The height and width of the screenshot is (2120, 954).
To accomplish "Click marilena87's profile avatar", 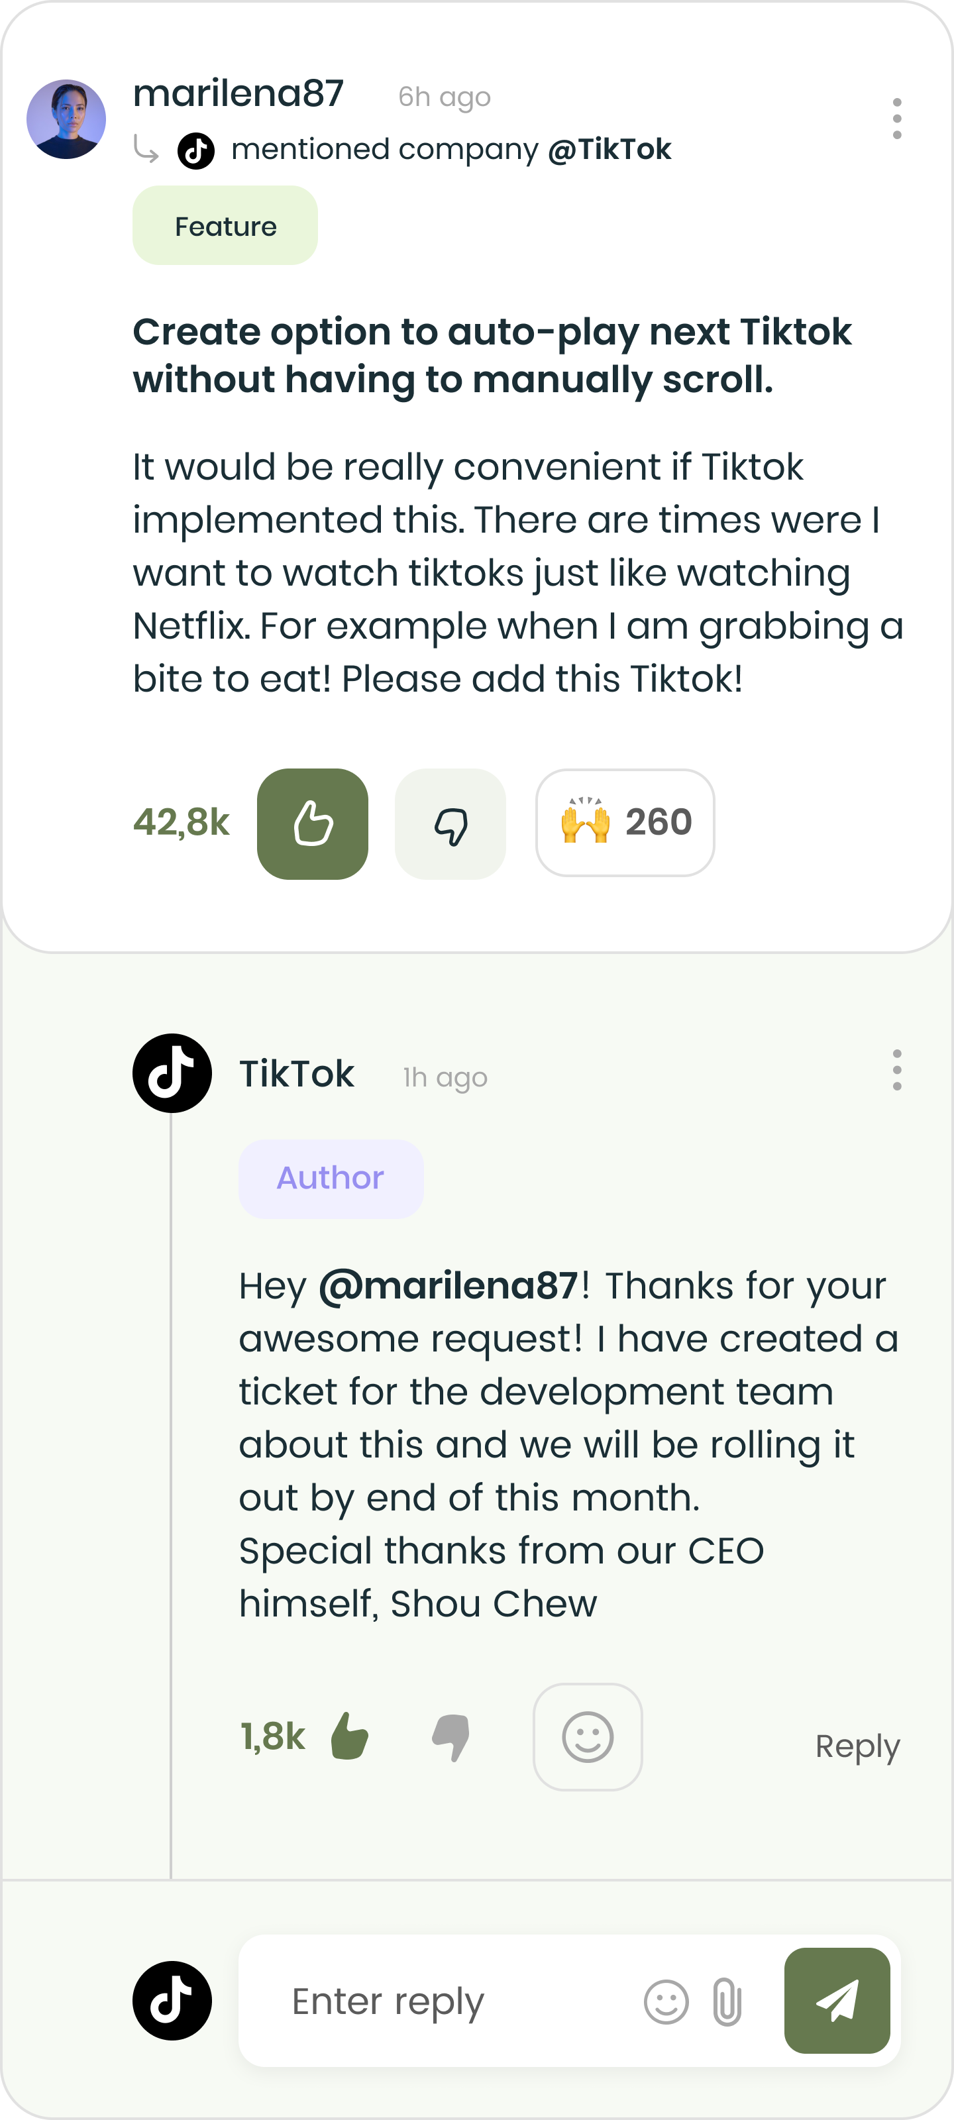I will [66, 119].
